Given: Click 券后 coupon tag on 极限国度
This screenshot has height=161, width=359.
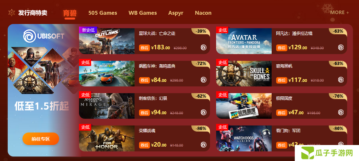Looking at the screenshot, I should (282, 113).
